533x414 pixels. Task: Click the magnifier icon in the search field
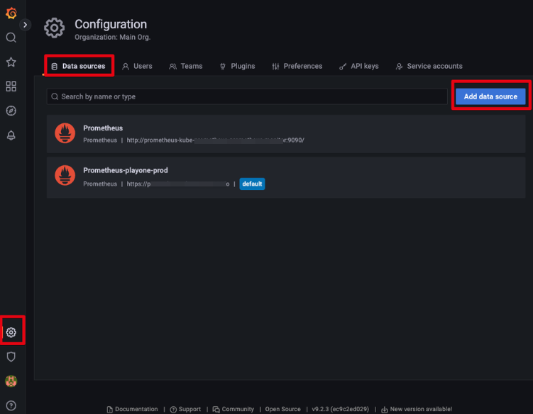[x=55, y=97]
